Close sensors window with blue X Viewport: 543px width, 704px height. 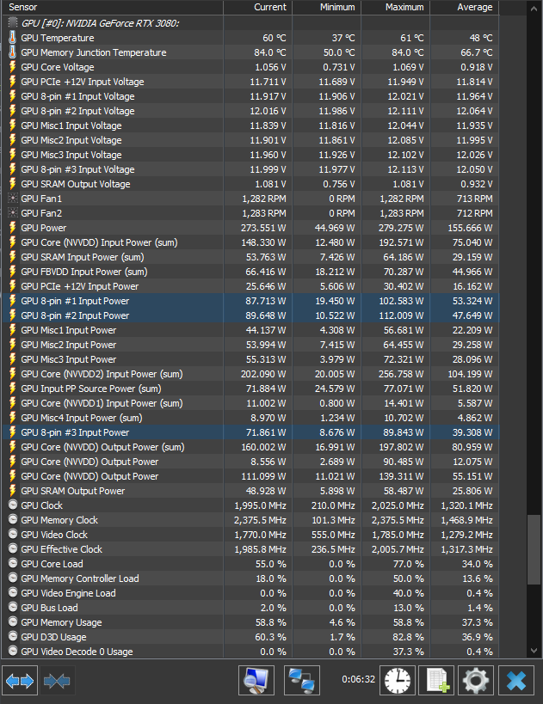pos(516,681)
